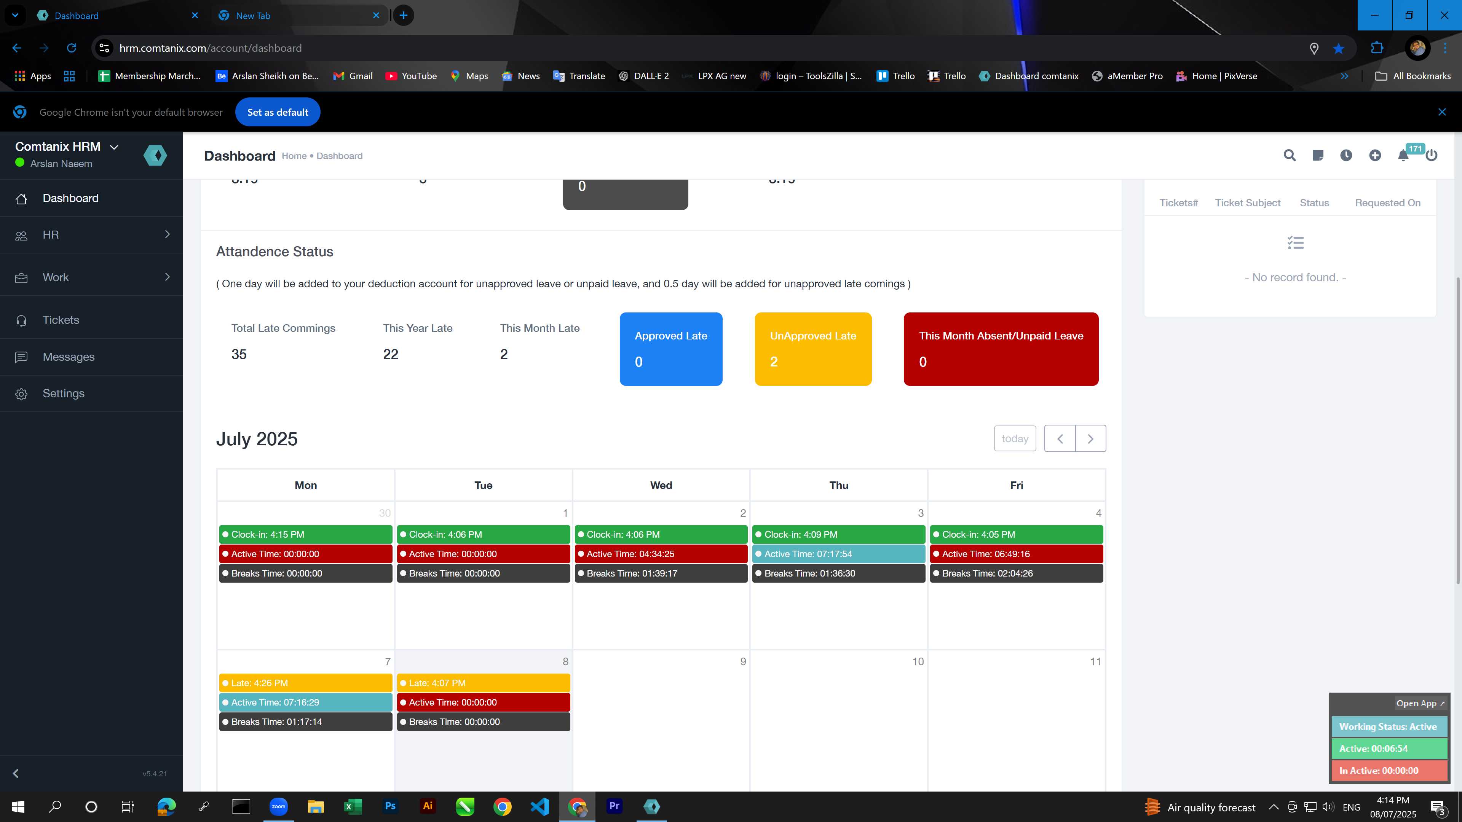Image resolution: width=1462 pixels, height=822 pixels.
Task: Open Dashboard comtanix bookmark
Action: tap(1029, 76)
